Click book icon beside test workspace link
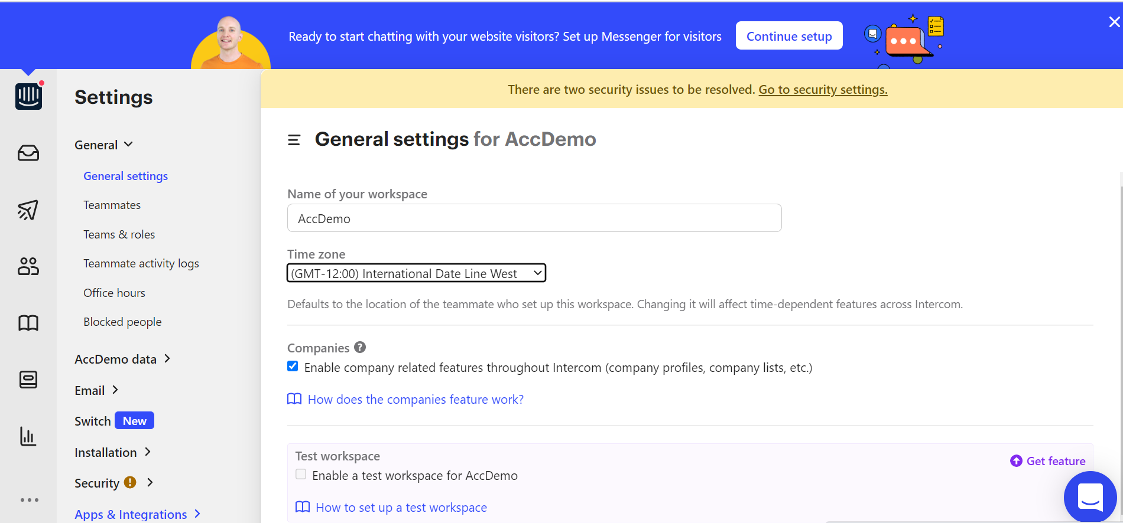1123x523 pixels. [x=303, y=507]
